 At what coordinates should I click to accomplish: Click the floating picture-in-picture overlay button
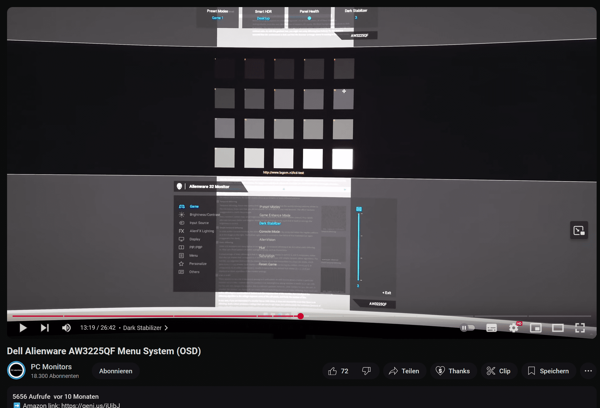click(x=579, y=230)
